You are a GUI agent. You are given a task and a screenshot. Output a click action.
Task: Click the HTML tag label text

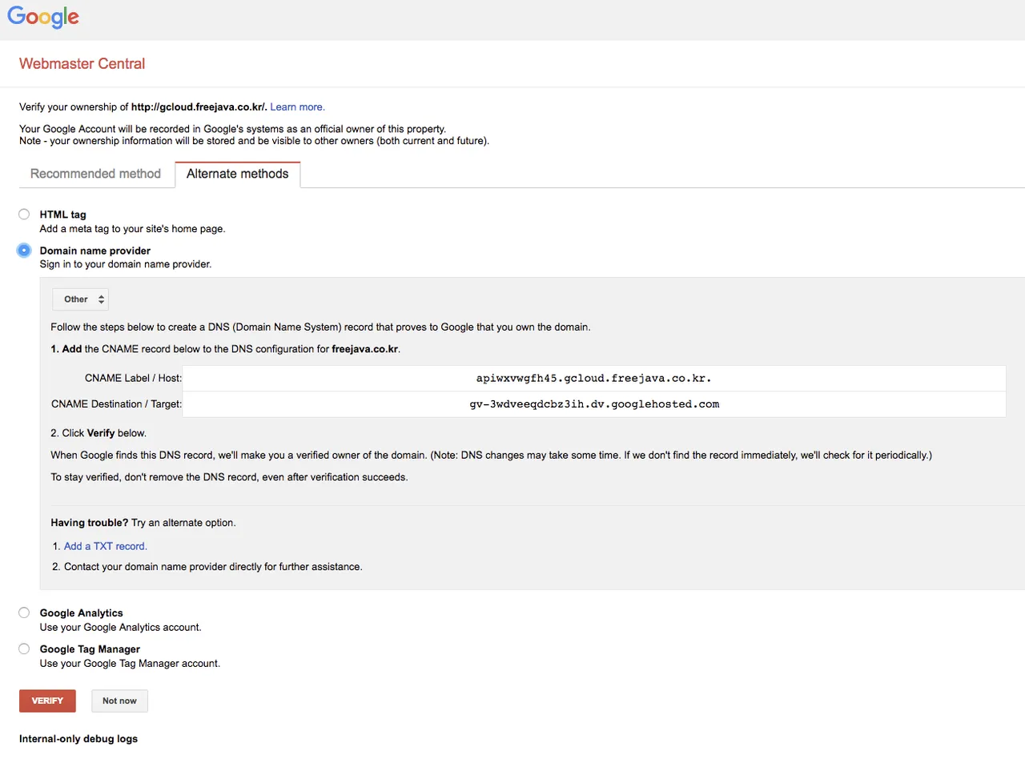62,215
